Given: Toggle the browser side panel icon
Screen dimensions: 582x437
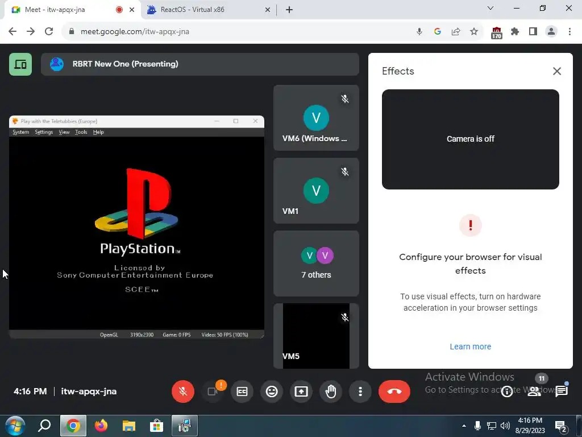Looking at the screenshot, I should [533, 32].
